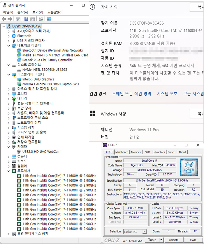Open the 파일(F) menu
The image size is (204, 245).
[x=8, y=12]
